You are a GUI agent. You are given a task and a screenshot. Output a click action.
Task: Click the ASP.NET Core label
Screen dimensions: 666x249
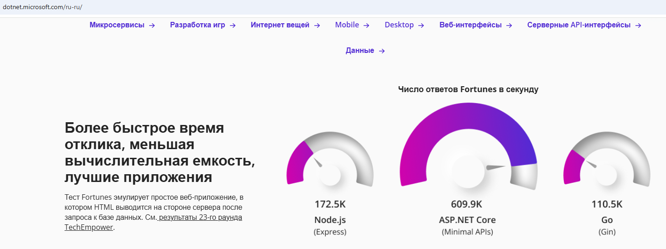pos(468,220)
